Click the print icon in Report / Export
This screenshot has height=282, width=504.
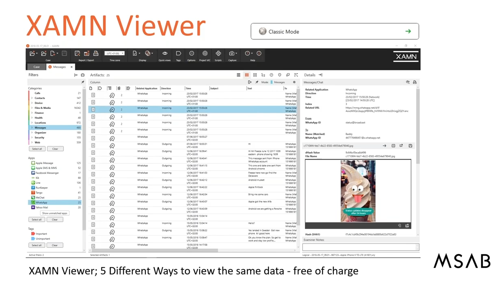click(96, 54)
